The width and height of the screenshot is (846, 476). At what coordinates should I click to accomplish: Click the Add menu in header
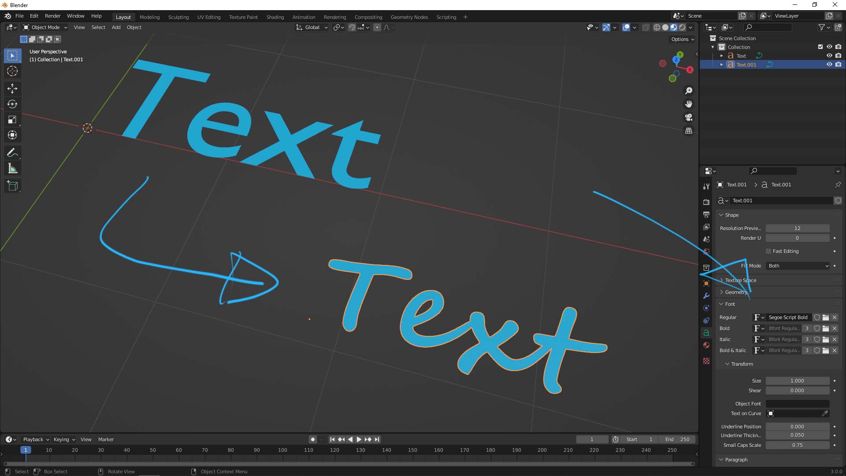pos(116,27)
